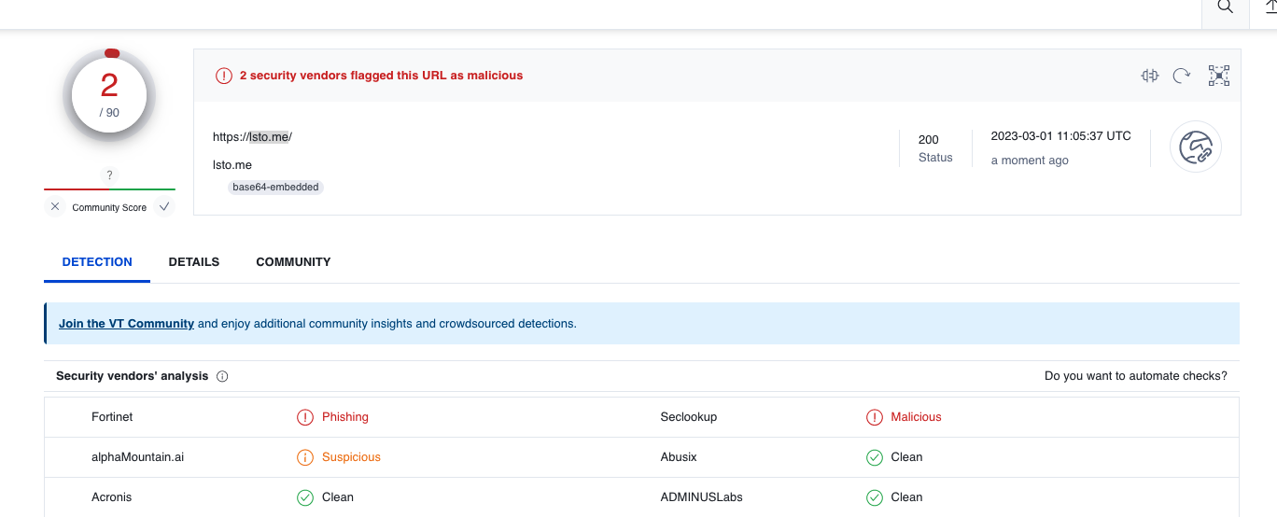Click the Abusix vendor name
The height and width of the screenshot is (517, 1277).
[679, 457]
